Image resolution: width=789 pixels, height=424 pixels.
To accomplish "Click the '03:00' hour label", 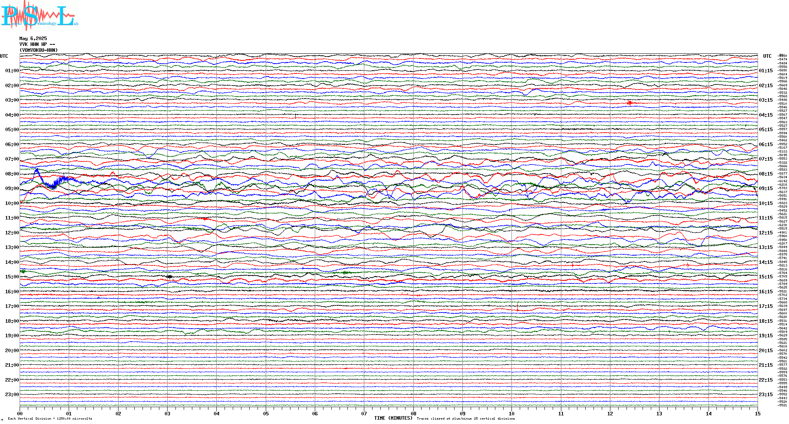I will (12, 100).
